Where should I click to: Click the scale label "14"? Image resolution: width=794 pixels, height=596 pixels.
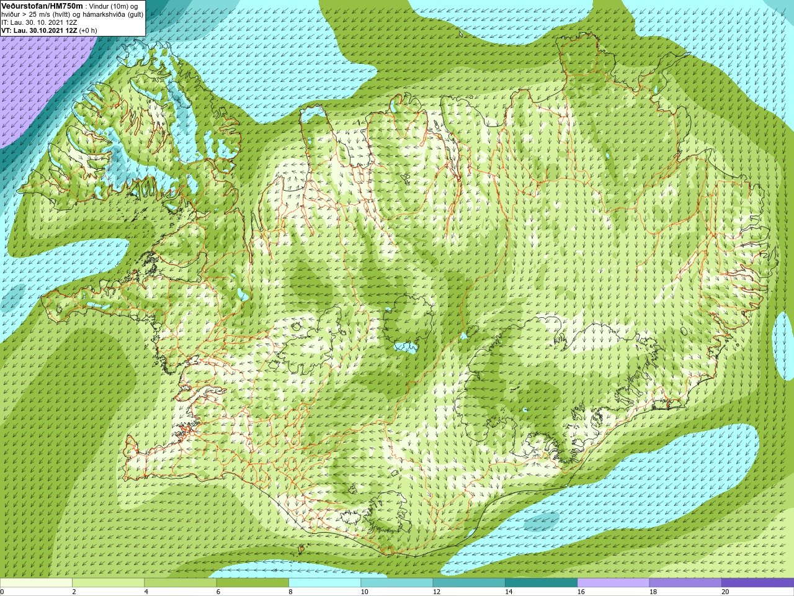[x=509, y=592]
